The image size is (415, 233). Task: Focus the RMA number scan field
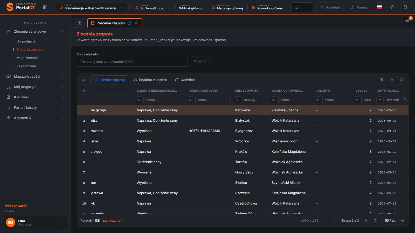click(132, 62)
